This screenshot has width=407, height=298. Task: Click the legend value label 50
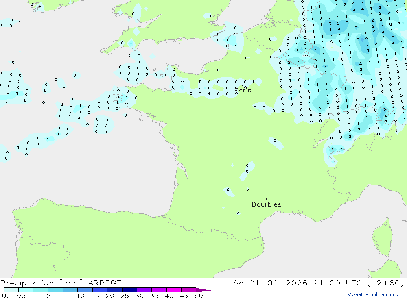[199, 296]
